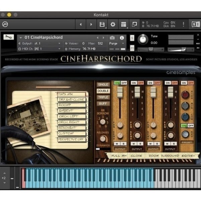Click the red HIGH EQ knob

pyautogui.click(x=185, y=95)
